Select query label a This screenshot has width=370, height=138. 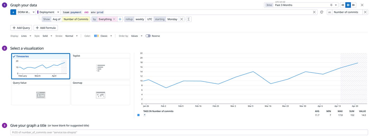(x=13, y=12)
